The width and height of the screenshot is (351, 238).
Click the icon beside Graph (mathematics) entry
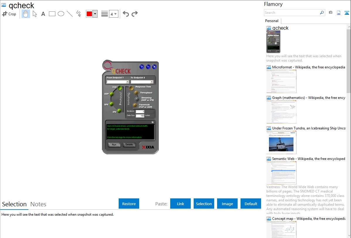(269, 98)
